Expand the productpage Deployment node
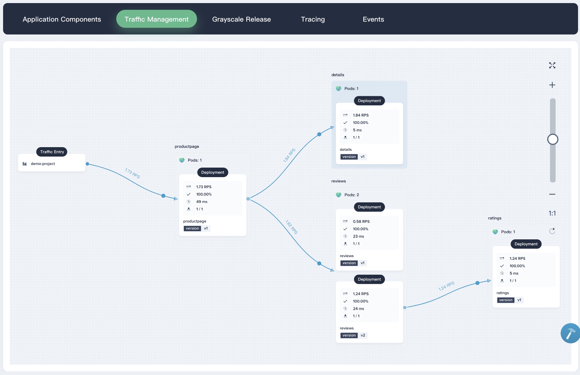The image size is (580, 375). [212, 172]
